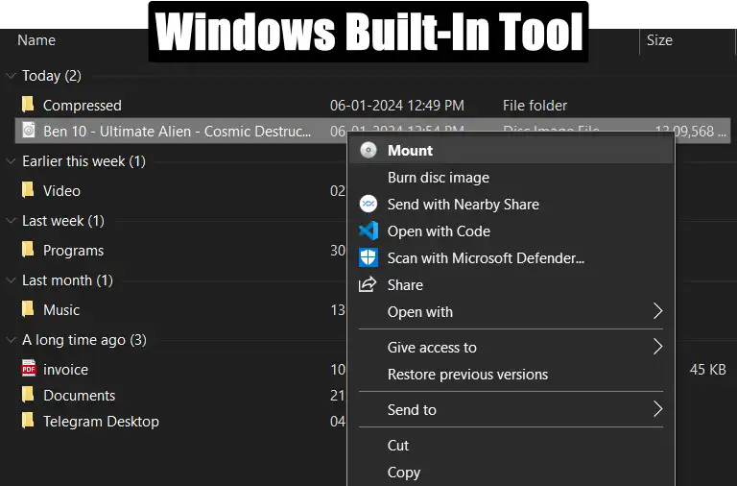Collapse the Today group
The image size is (737, 486).
(11, 76)
